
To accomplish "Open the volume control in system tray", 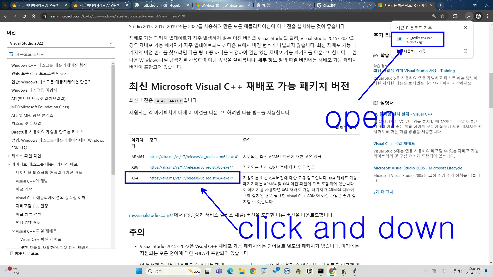I will click(x=460, y=271).
